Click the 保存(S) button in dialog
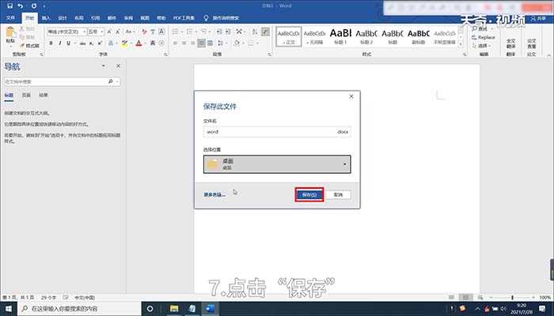This screenshot has width=554, height=316. point(309,194)
